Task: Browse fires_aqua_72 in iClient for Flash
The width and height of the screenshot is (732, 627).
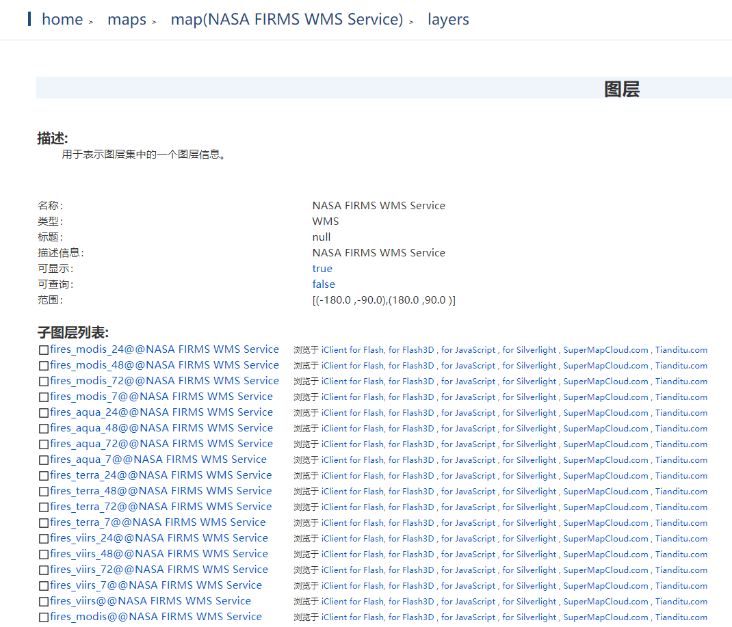Action: pyautogui.click(x=352, y=444)
